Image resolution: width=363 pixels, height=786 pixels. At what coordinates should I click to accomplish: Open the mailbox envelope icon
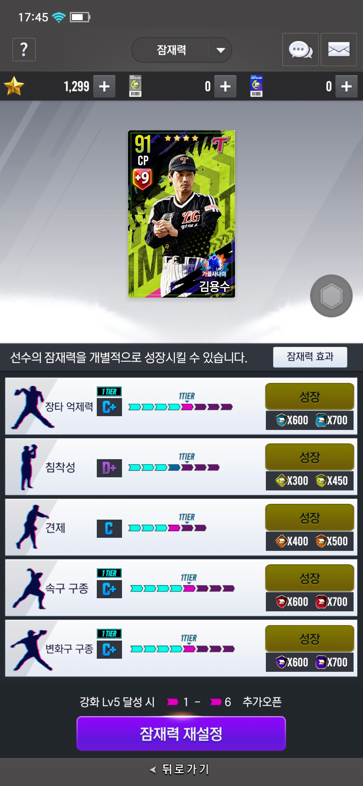[x=339, y=50]
